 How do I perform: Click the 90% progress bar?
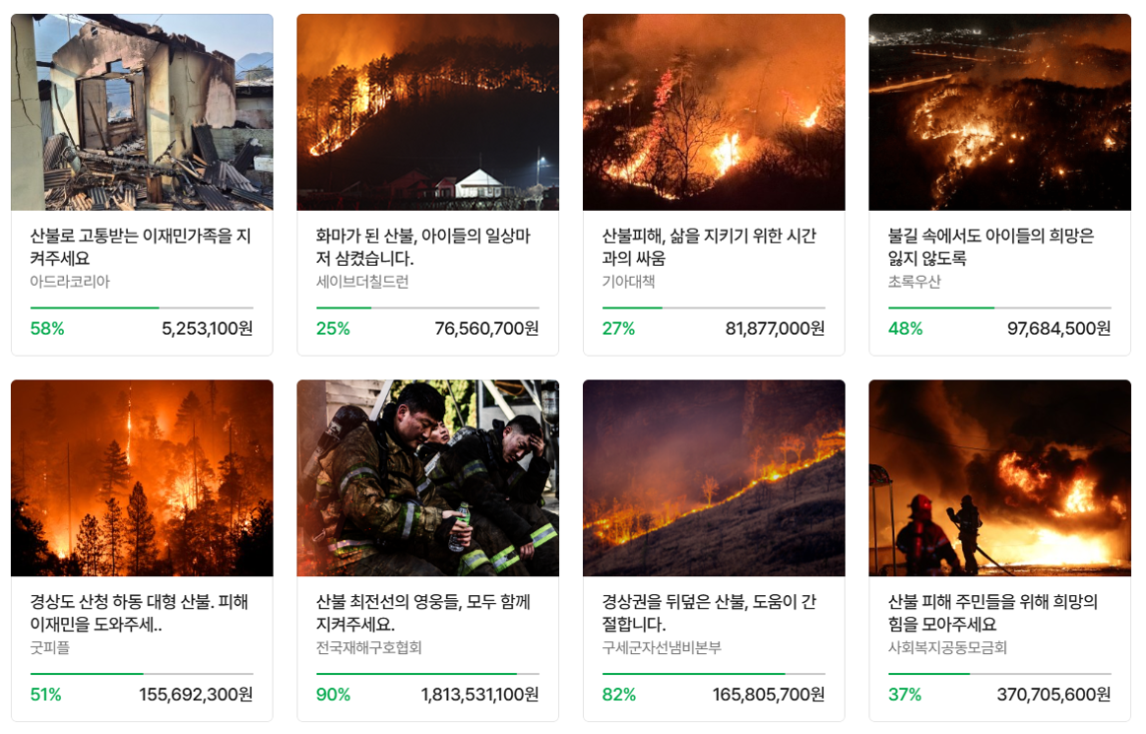coord(427,673)
